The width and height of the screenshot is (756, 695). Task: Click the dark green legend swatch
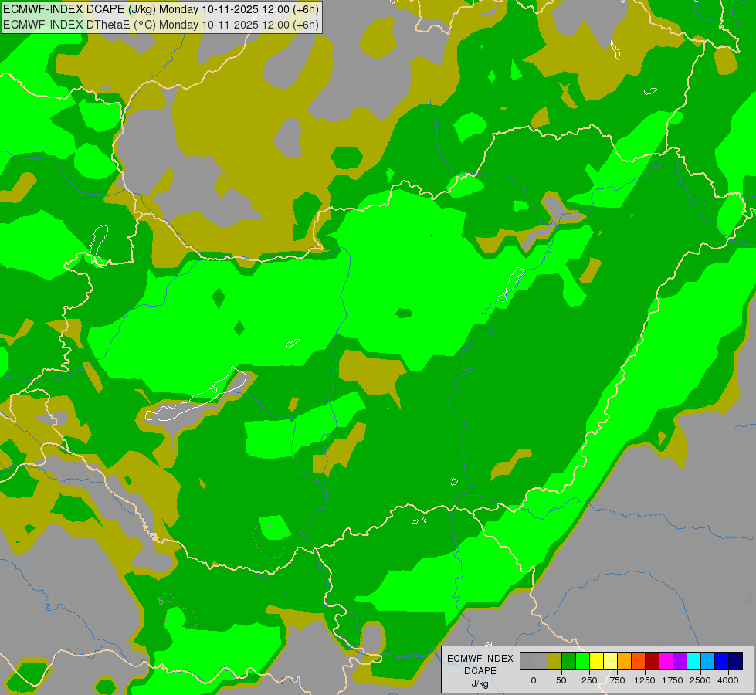click(568, 660)
